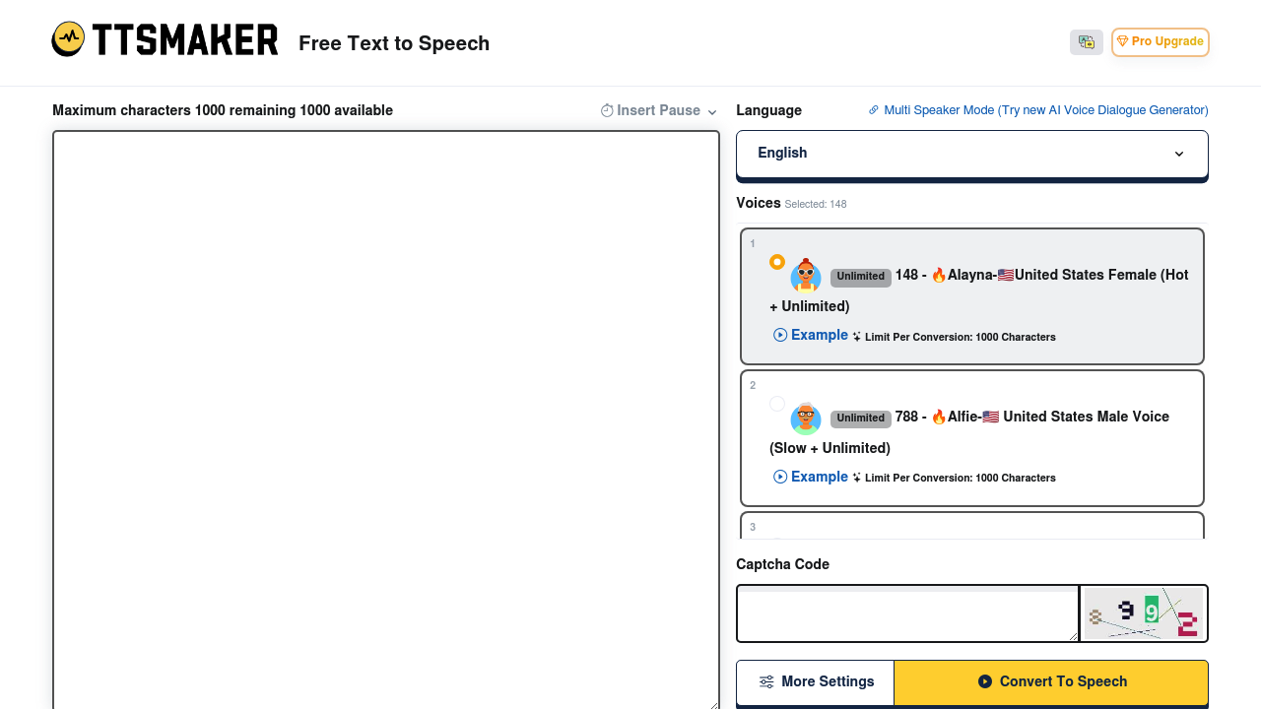Click into the Captcha Code field
The image size is (1261, 709).
[x=906, y=613]
